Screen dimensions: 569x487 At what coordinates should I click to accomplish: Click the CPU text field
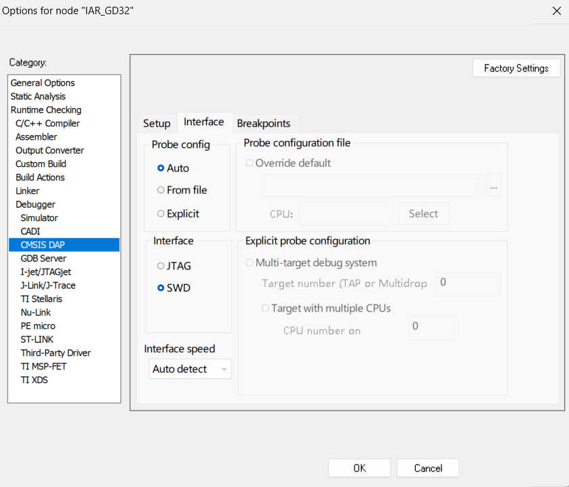point(346,213)
